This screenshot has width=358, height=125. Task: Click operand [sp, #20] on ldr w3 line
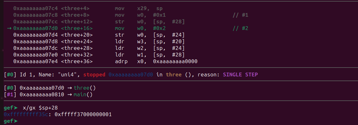(169, 42)
